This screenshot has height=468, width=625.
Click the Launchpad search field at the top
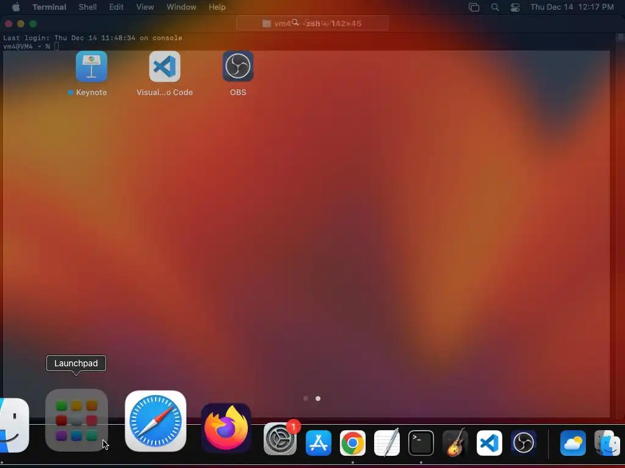click(312, 23)
